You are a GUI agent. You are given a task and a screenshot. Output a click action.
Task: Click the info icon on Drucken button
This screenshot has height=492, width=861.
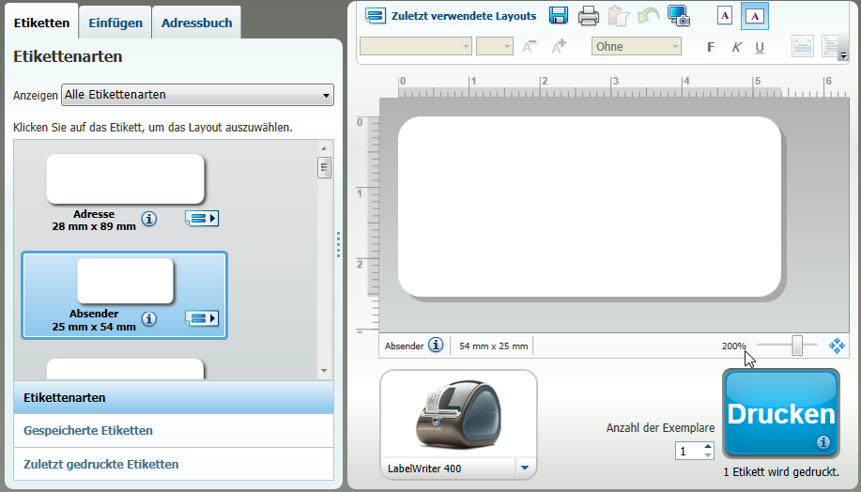tap(823, 442)
